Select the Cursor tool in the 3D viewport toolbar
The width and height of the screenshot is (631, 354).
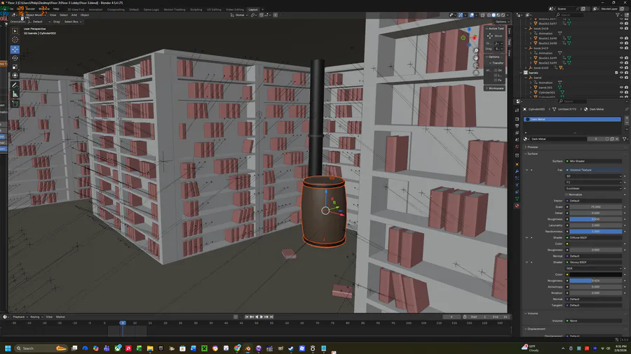pos(15,40)
